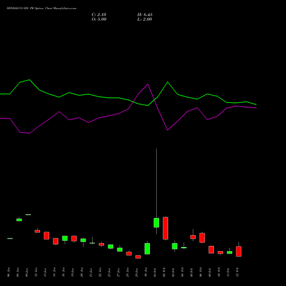
Task: Select the green candle above 23 Jan
Action: tap(110, 247)
